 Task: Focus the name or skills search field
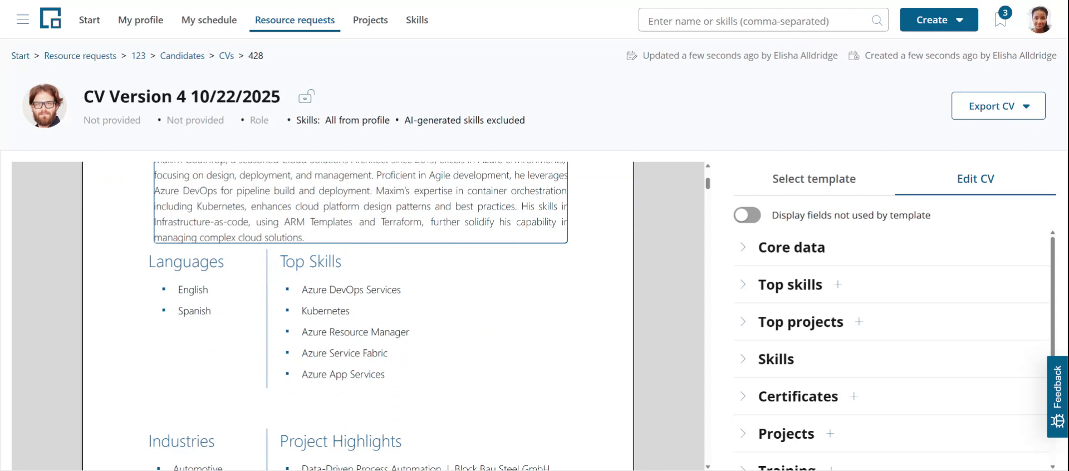(x=763, y=20)
